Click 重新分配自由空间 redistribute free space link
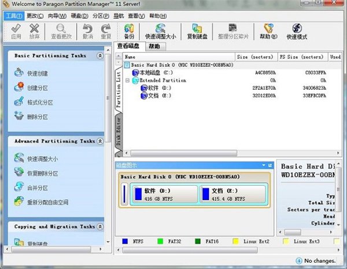The height and width of the screenshot is (269, 347). coord(46,202)
